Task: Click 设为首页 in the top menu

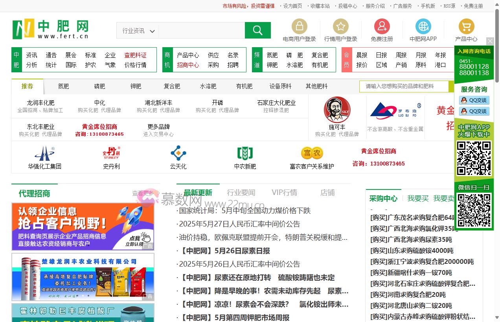Action: (293, 6)
